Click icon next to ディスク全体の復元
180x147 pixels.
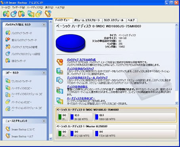[x=60, y=90]
